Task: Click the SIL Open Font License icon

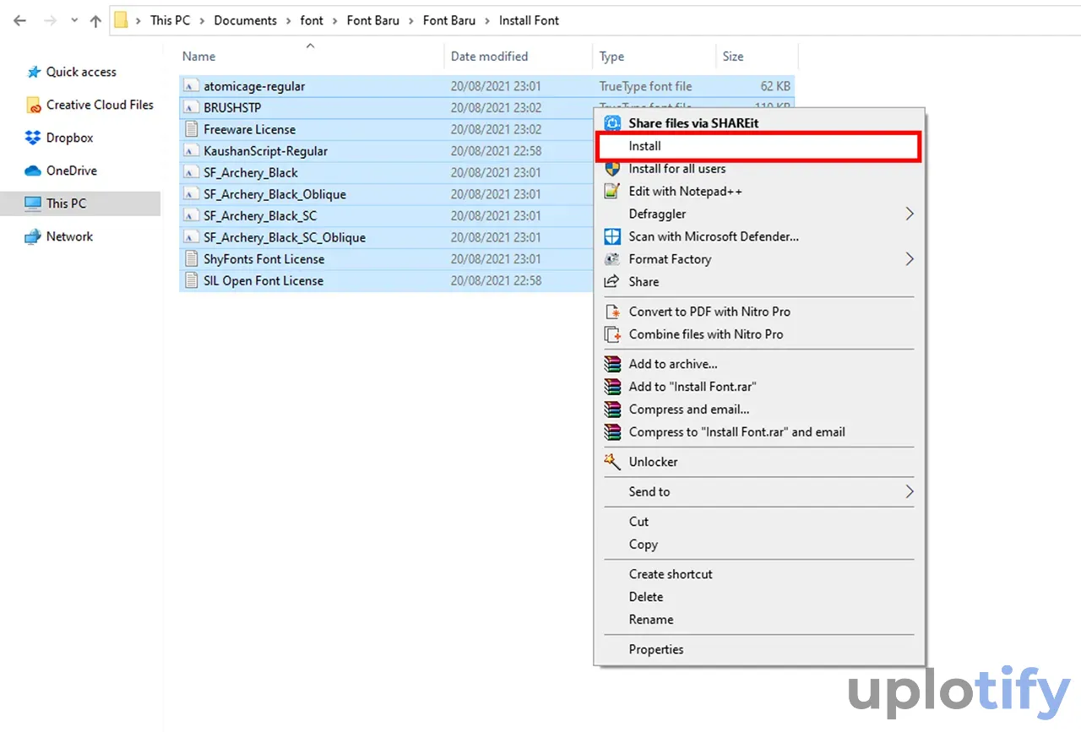Action: click(x=191, y=280)
